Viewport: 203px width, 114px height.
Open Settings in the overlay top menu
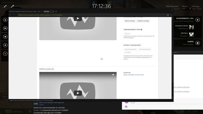tap(195, 6)
